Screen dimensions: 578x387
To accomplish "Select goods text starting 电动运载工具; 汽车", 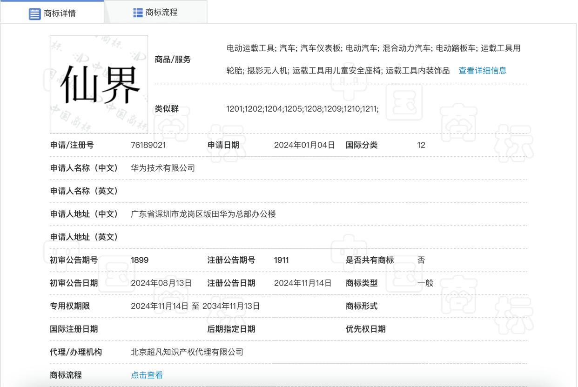I will (x=373, y=48).
